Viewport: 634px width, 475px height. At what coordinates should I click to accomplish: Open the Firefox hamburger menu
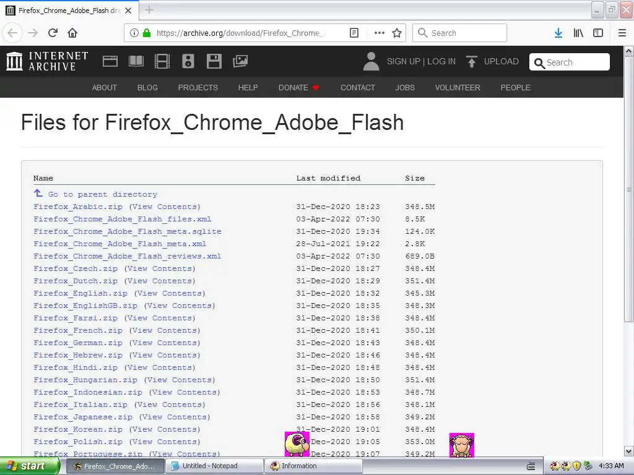point(622,33)
